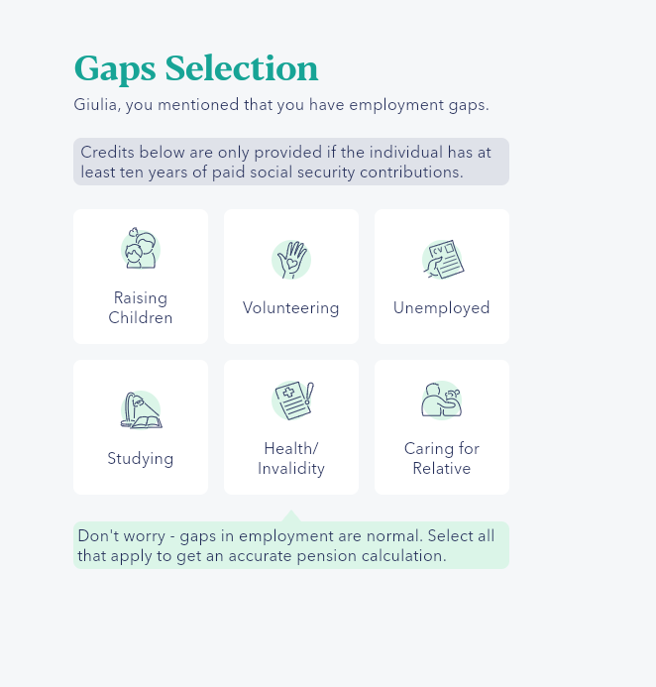Select the Studying gap option card

[141, 427]
